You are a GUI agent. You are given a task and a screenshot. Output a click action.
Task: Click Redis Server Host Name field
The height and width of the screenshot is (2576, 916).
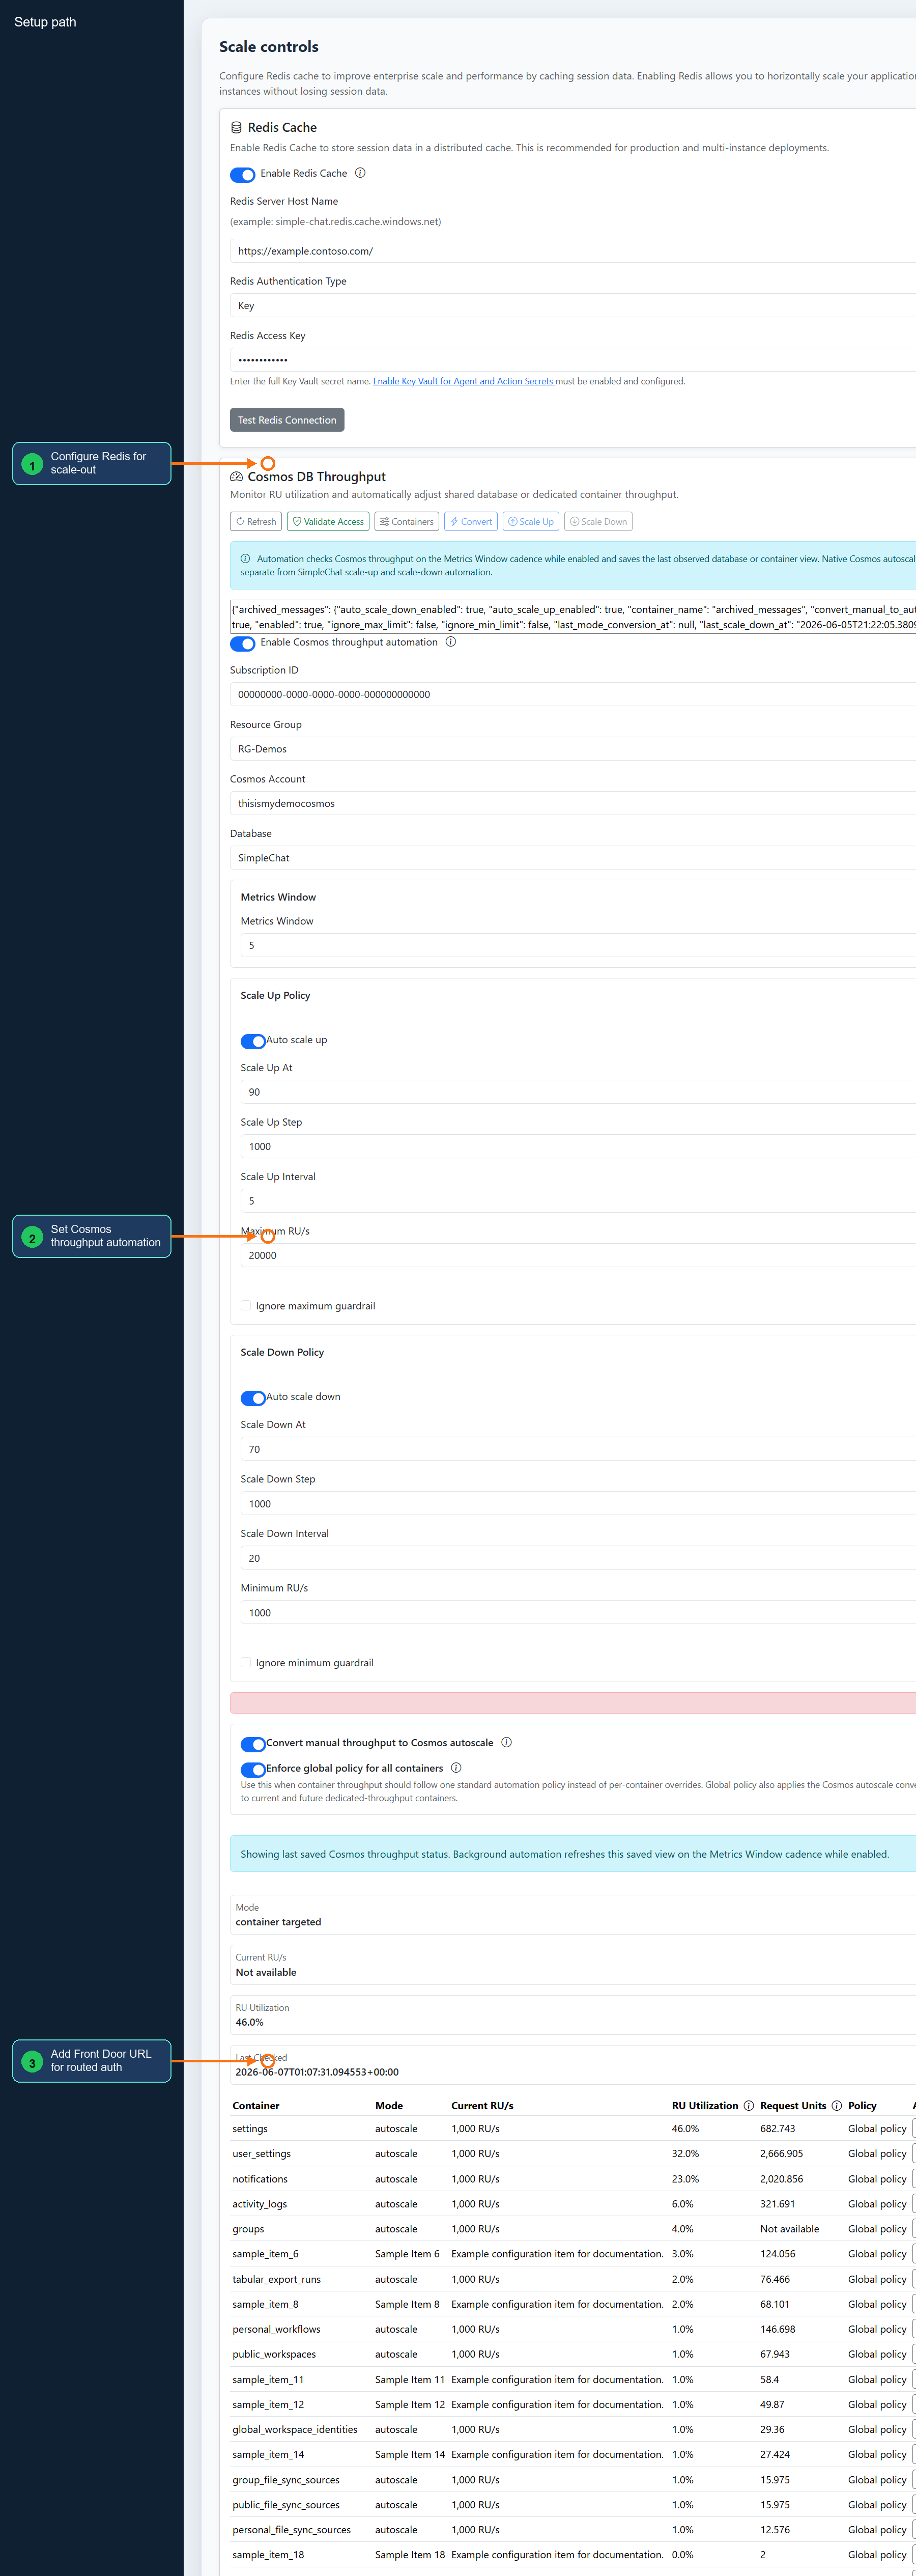coord(573,251)
